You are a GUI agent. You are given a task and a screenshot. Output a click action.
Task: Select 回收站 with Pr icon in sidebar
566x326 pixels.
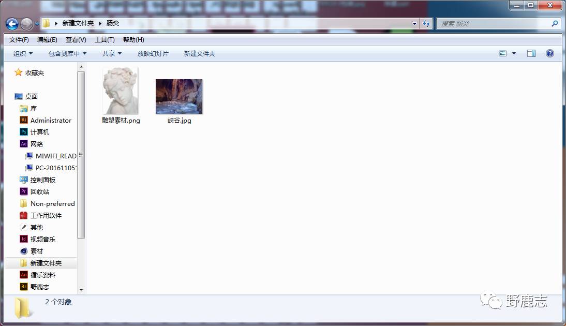click(40, 191)
